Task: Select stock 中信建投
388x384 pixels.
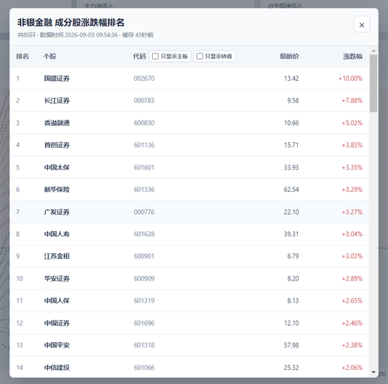Action: [x=57, y=368]
